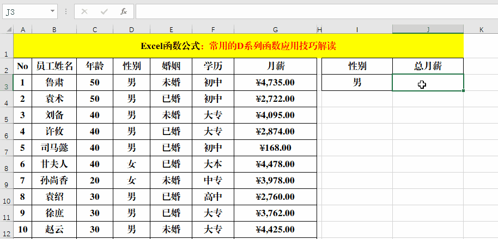Open the Insert Function fx dialog
The height and width of the screenshot is (239, 498).
click(124, 12)
